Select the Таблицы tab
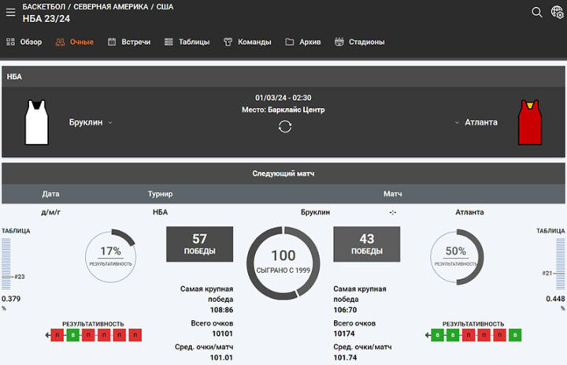The width and height of the screenshot is (567, 365). pyautogui.click(x=187, y=42)
